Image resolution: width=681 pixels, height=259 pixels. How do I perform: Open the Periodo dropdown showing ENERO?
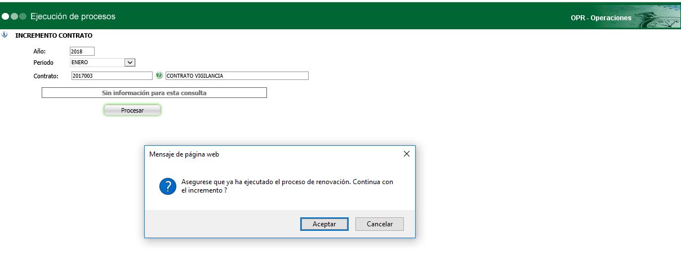103,62
